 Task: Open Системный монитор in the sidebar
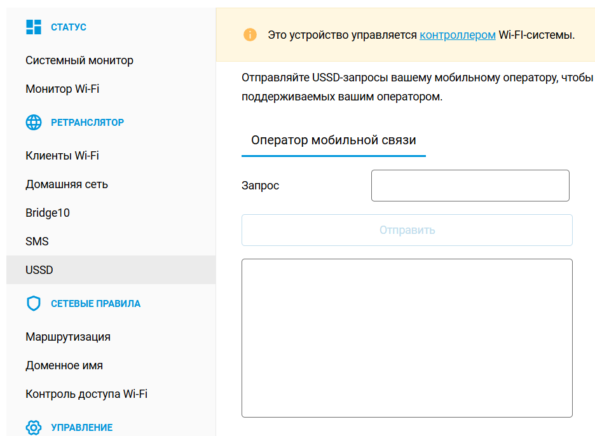coord(79,60)
